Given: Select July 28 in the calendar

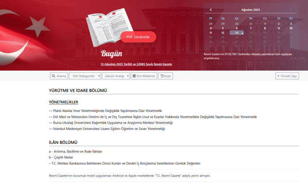Looking at the screenshot, I should tap(211, 24).
